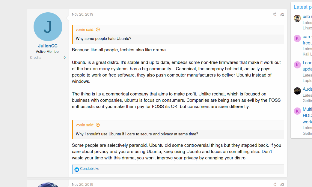
Task: Click K avatar beside 'Multi HDD' thread
Action: point(297,111)
